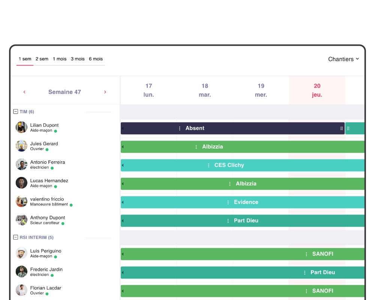This screenshot has width=375, height=300.
Task: Select the 6 mois timeframe
Action: pyautogui.click(x=96, y=59)
